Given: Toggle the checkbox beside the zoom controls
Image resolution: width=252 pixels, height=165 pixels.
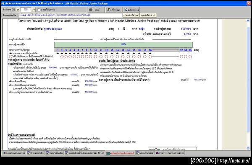Looking at the screenshot, I should (x=39, y=10).
